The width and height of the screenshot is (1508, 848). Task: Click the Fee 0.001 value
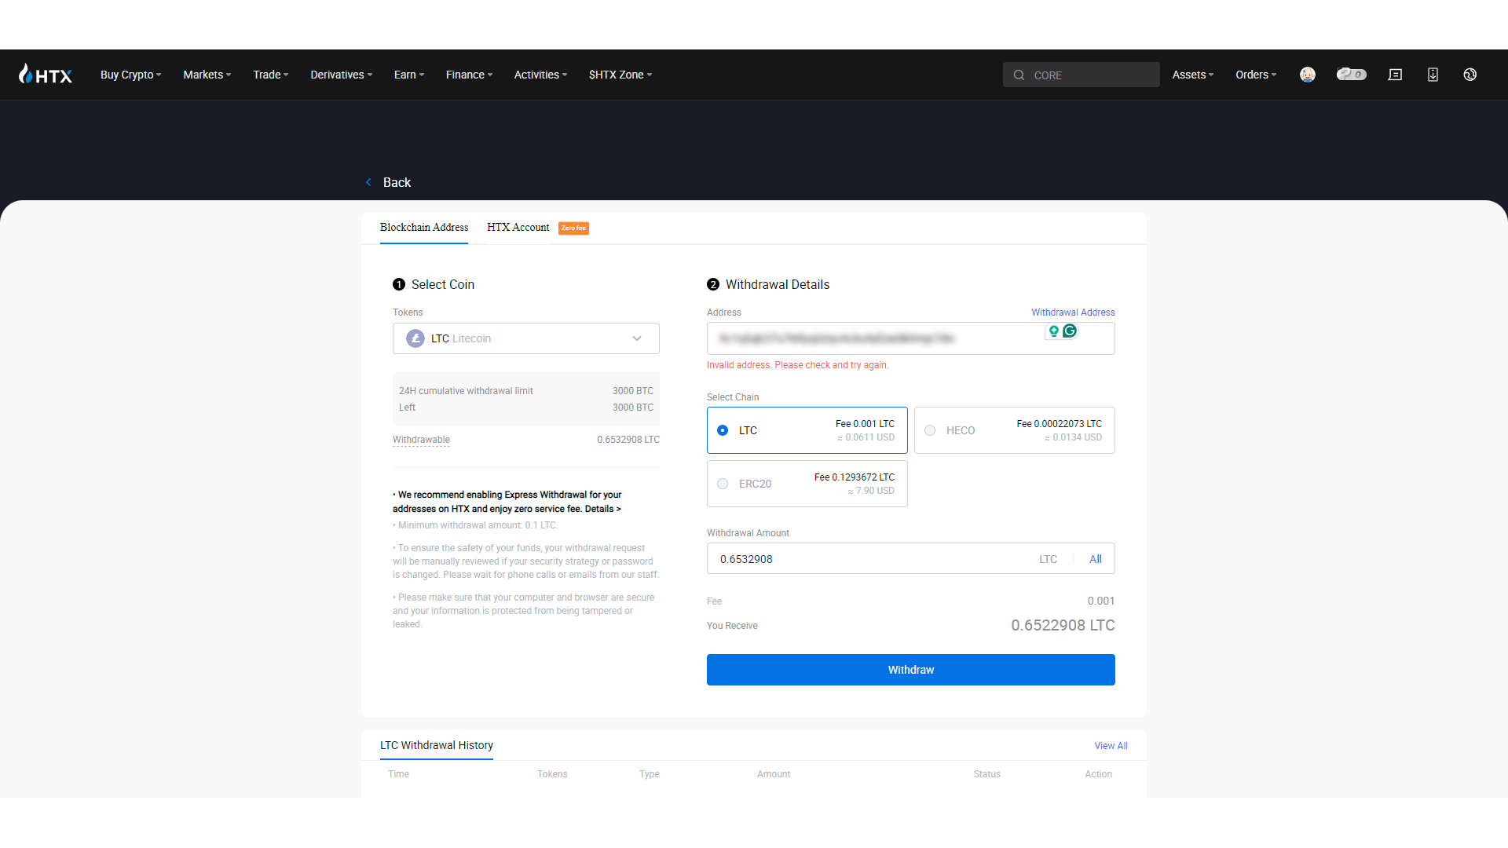[1101, 601]
